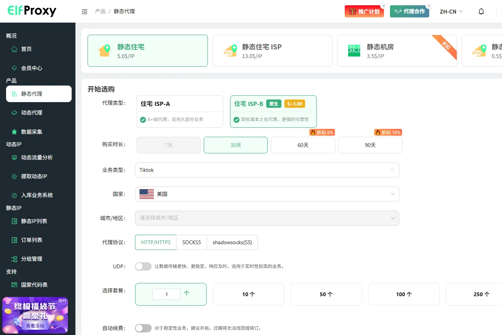Expand the ZH-CN language selector

point(451,11)
